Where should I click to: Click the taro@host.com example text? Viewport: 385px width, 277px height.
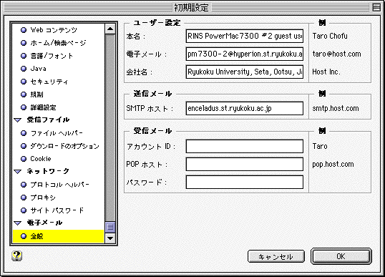coord(336,54)
